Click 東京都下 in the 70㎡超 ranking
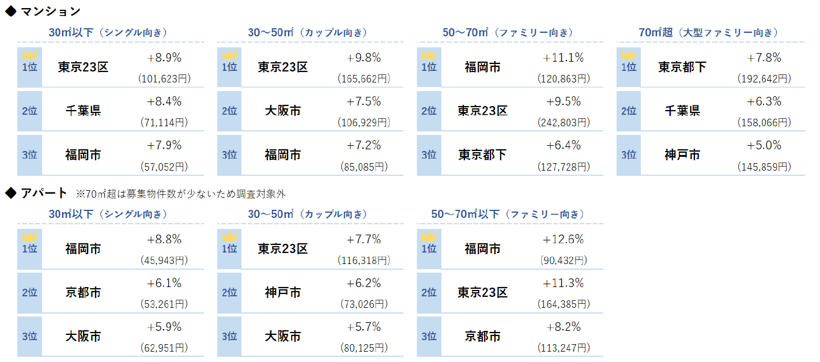 pyautogui.click(x=682, y=67)
